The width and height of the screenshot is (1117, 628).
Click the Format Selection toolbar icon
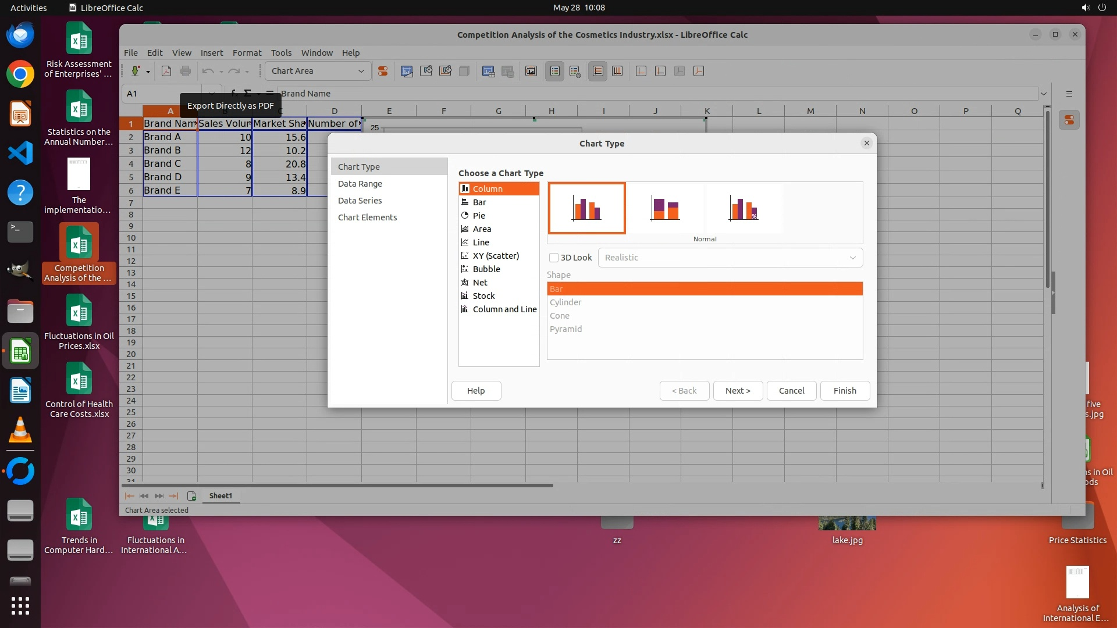(x=383, y=71)
